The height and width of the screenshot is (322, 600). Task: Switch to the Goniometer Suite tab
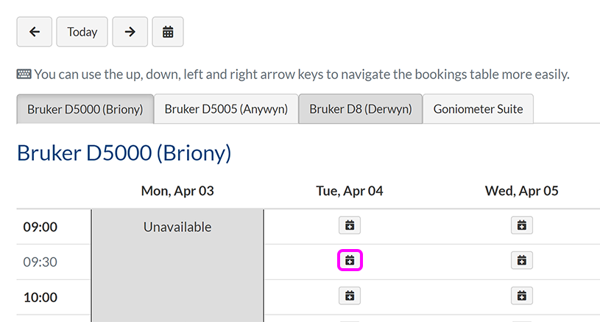pos(478,109)
